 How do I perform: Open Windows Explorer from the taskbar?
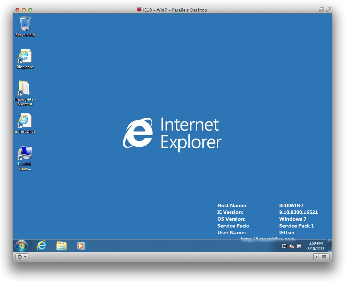(61, 246)
